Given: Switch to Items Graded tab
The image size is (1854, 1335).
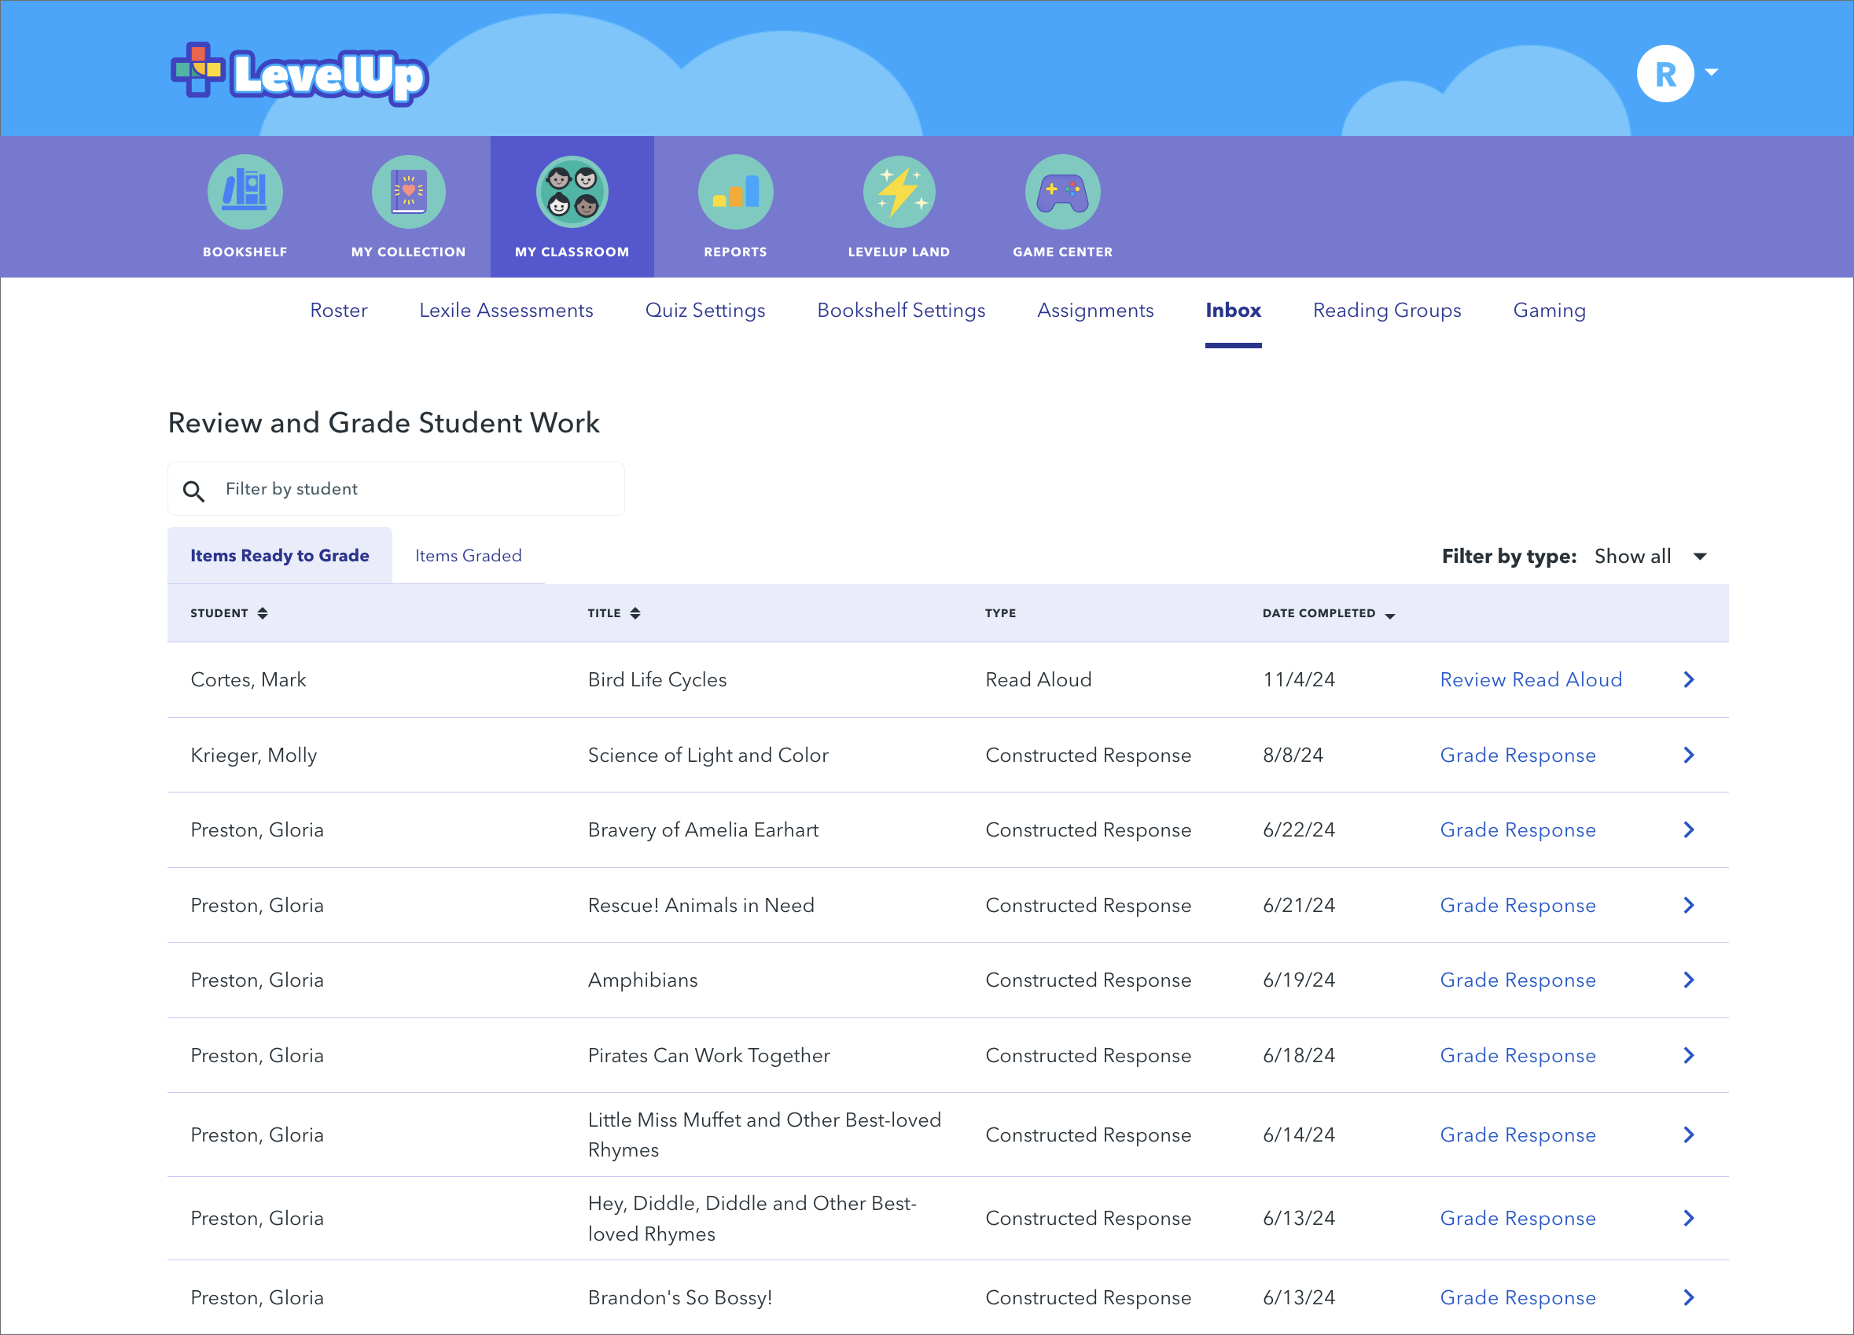Looking at the screenshot, I should click(x=468, y=556).
